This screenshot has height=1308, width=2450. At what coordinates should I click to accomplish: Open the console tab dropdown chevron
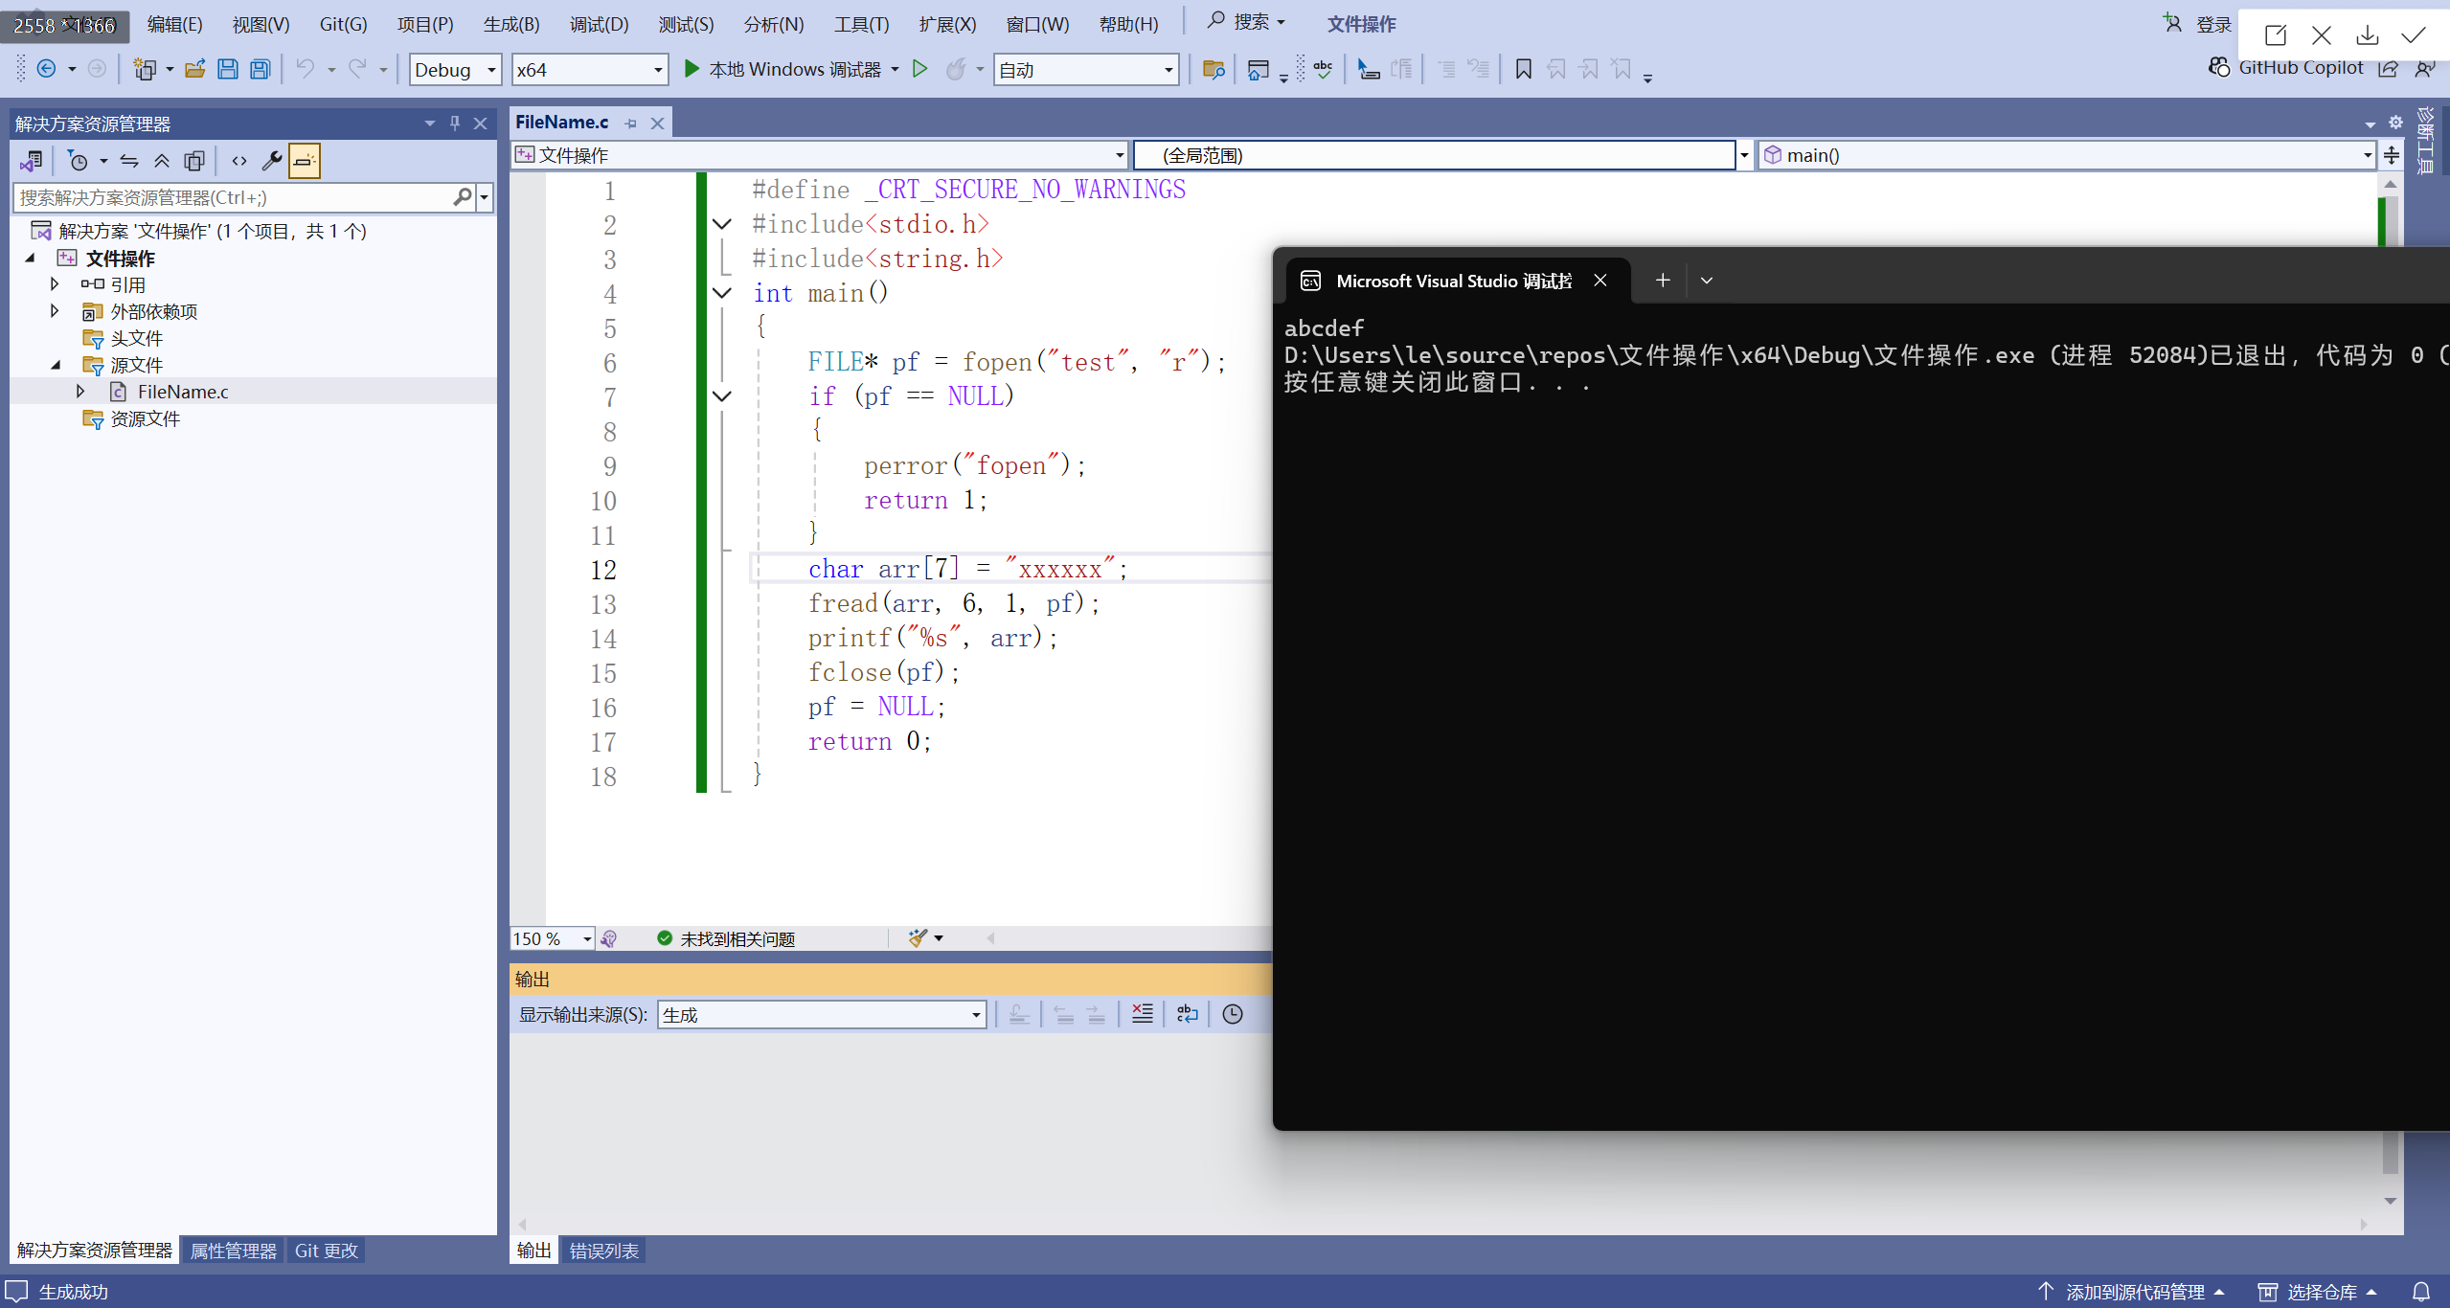click(1707, 280)
